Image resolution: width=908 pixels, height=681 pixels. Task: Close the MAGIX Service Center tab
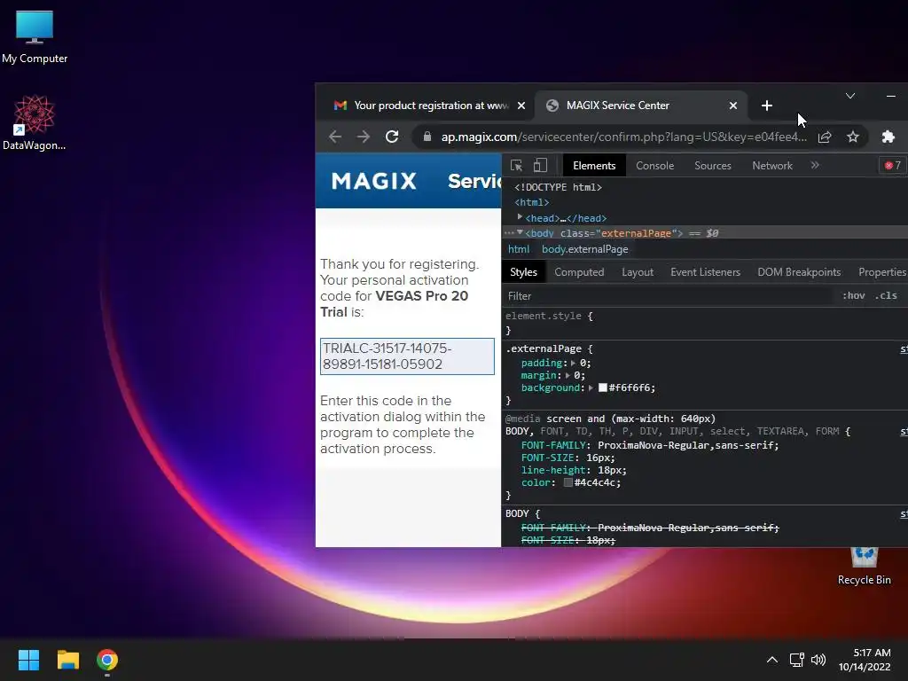[733, 106]
